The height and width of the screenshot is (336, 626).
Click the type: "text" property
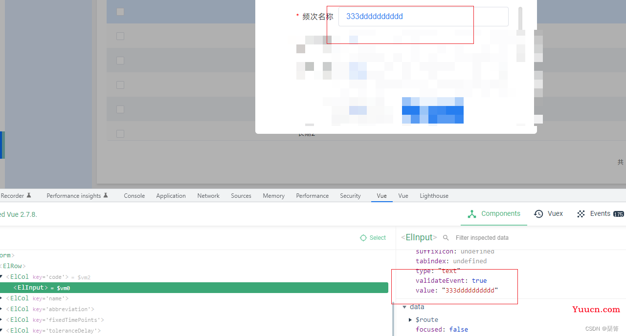[438, 271]
